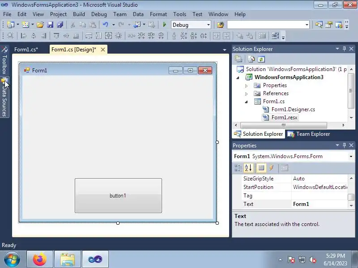Show Properties list button in Properties panel

(x=261, y=168)
